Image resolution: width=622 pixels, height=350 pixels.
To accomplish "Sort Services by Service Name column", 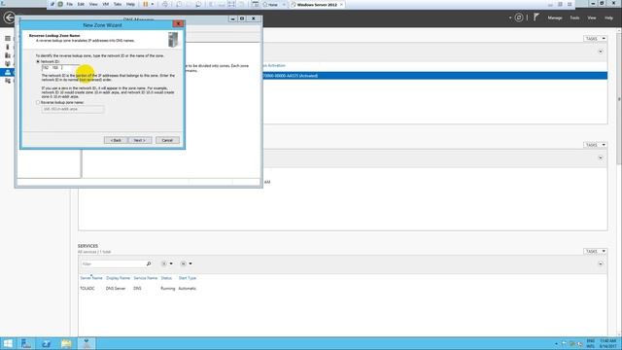I will [145, 278].
